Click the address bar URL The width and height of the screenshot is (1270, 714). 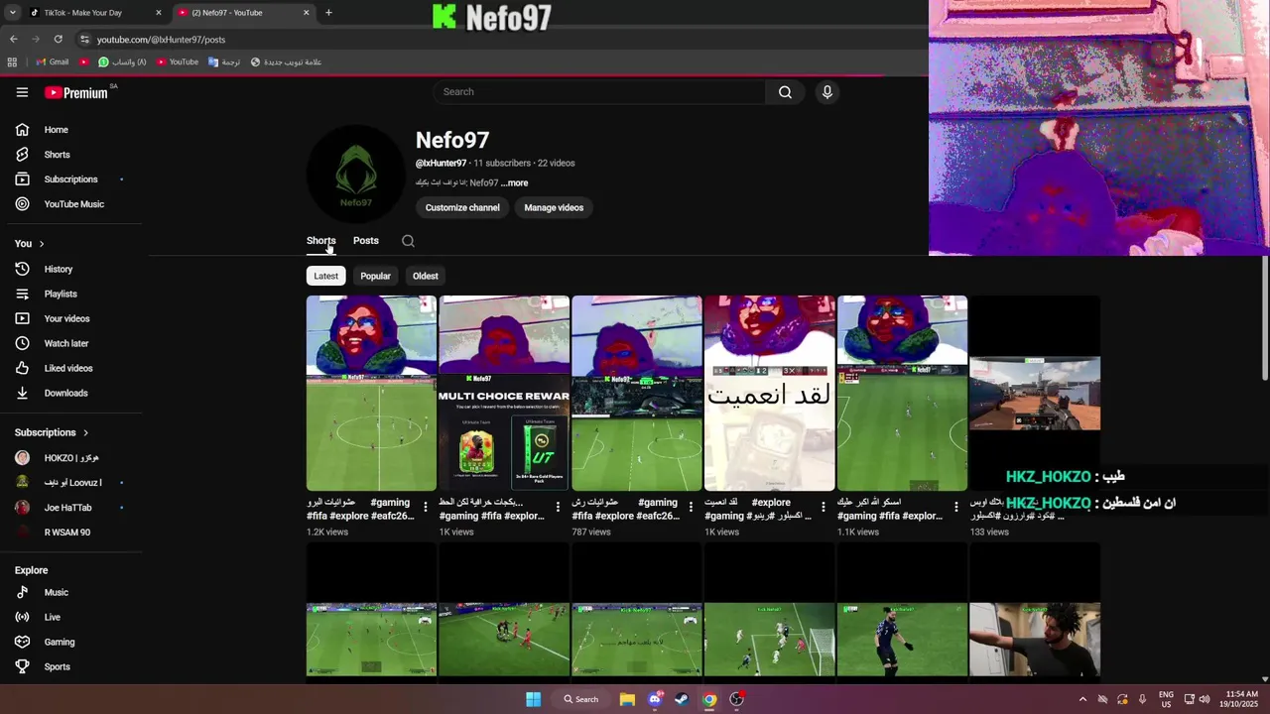(x=161, y=40)
